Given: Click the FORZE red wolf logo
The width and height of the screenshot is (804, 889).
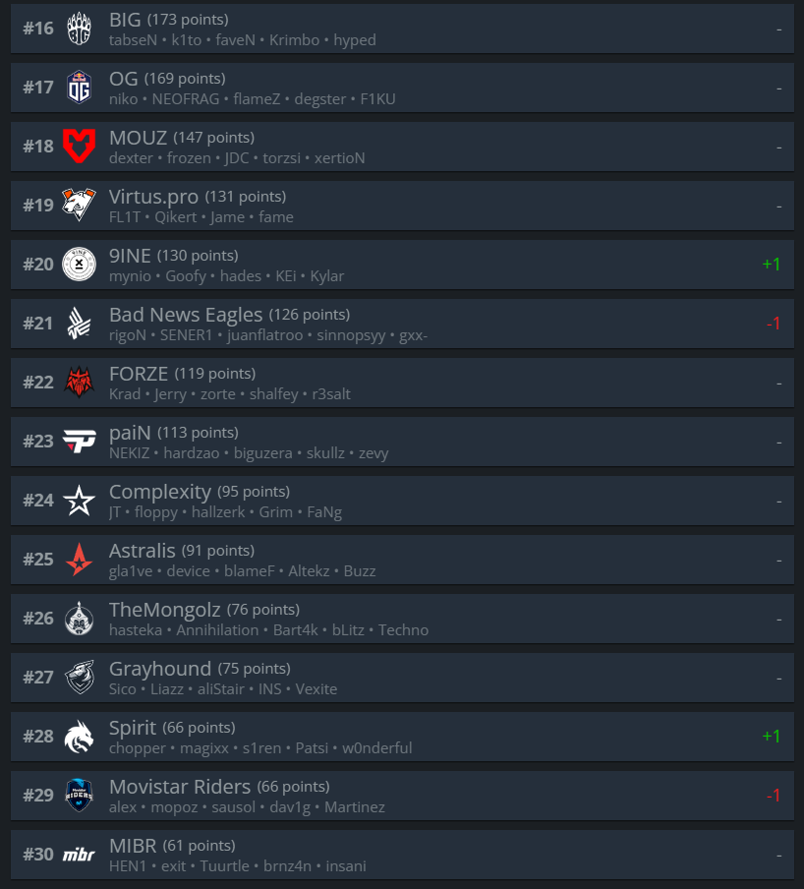Looking at the screenshot, I should tap(79, 383).
